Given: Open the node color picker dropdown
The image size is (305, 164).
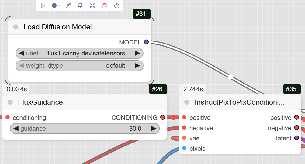Looking at the screenshot, I should tap(56, 5).
